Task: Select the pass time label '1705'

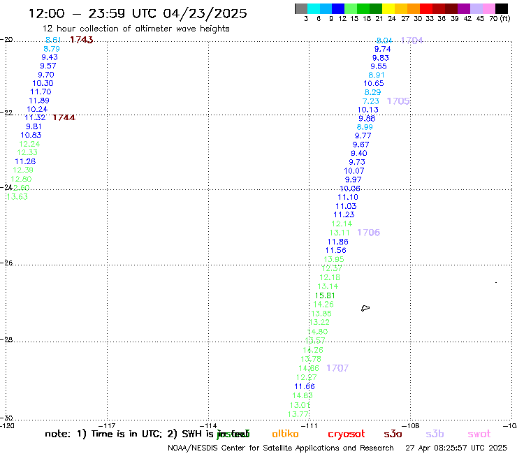Action: 398,101
